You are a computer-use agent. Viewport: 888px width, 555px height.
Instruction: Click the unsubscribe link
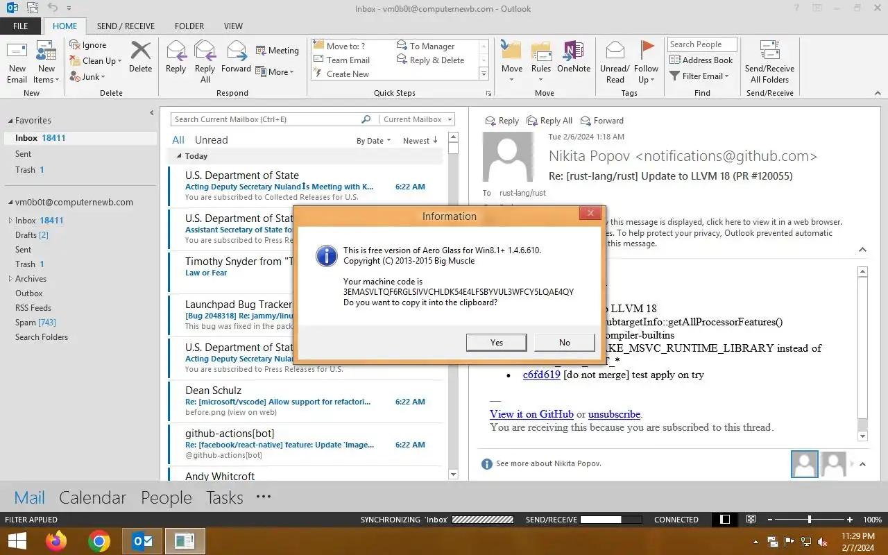[614, 414]
